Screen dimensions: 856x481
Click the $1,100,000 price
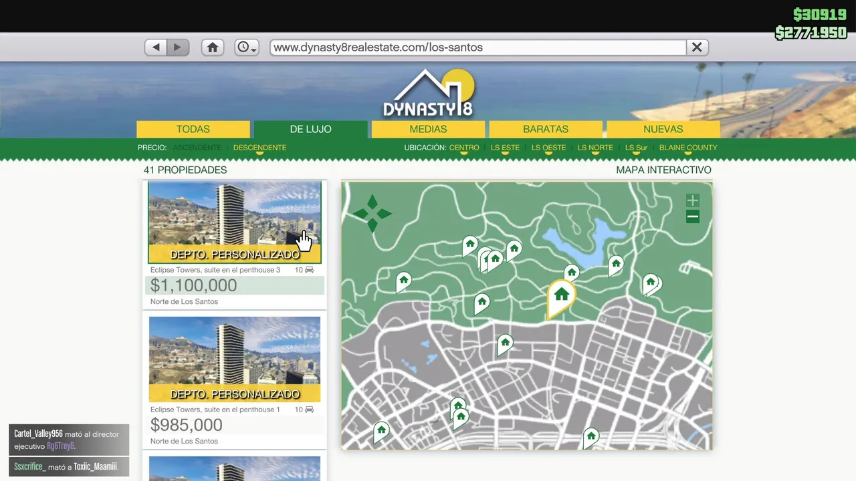click(193, 285)
